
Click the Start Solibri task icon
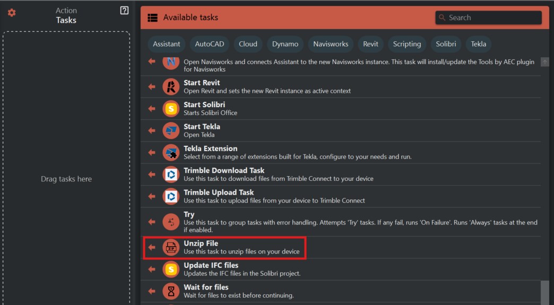(x=171, y=108)
